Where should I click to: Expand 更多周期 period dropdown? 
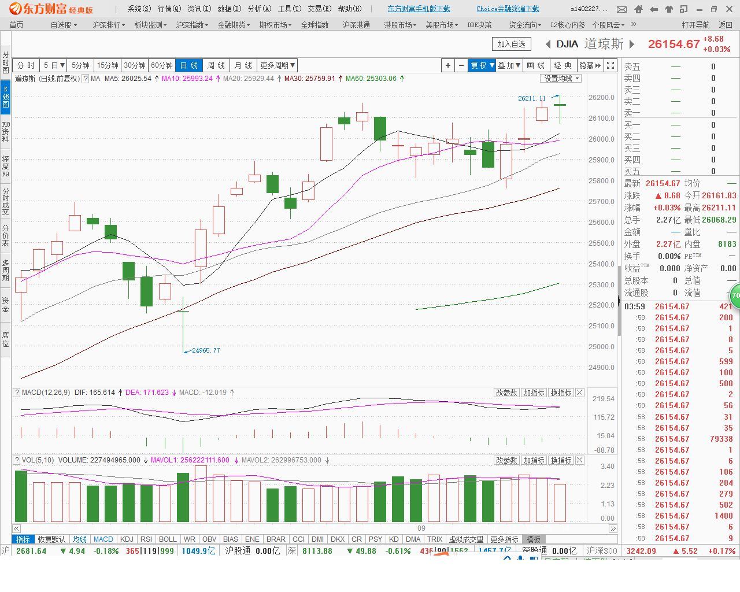[278, 65]
